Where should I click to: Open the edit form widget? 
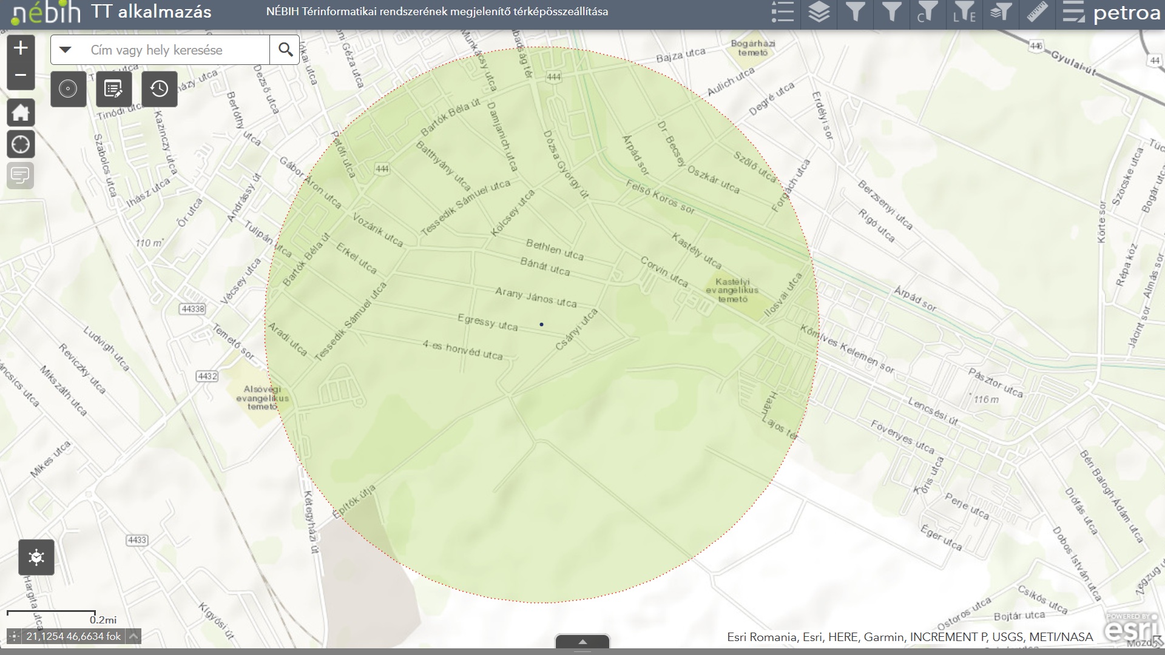(x=113, y=89)
